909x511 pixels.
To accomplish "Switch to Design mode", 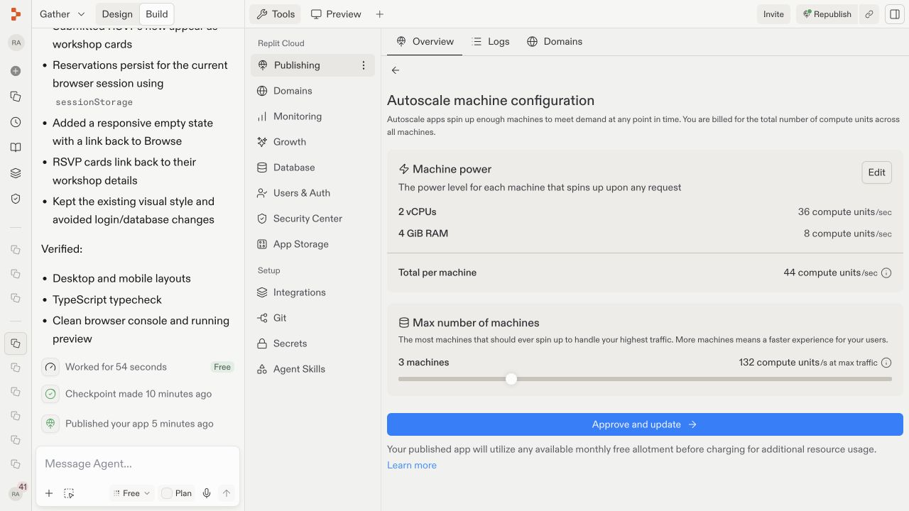I will point(117,14).
